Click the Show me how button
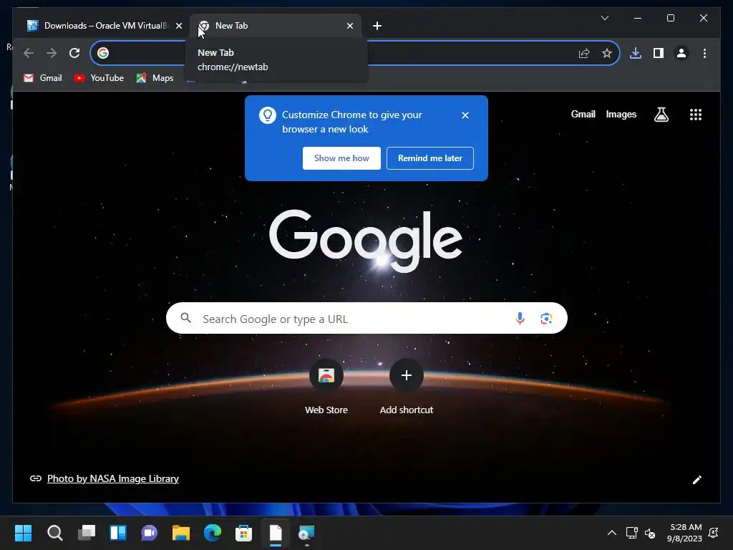This screenshot has height=550, width=733. click(341, 158)
